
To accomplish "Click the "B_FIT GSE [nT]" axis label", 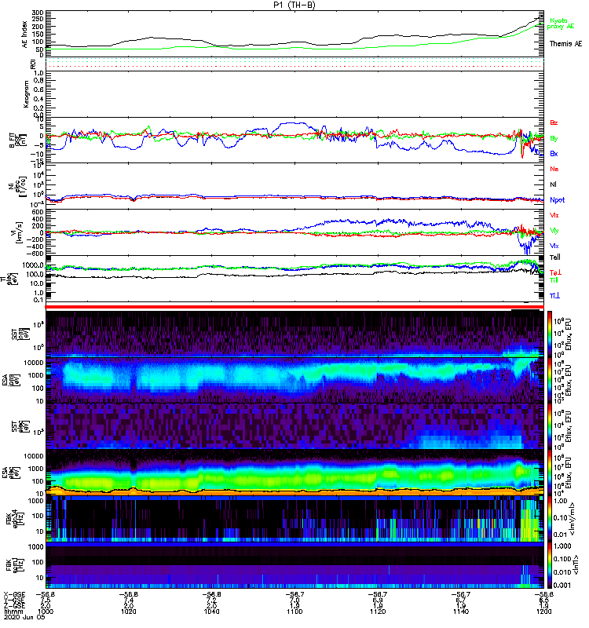I will click(x=17, y=141).
